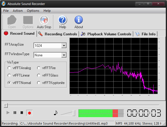
Task: Stop the recording
Action: pos(22,112)
